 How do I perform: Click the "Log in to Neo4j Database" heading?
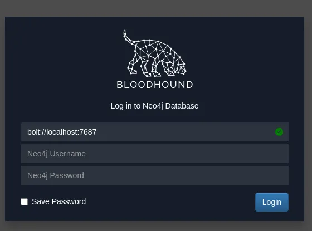tap(155, 106)
